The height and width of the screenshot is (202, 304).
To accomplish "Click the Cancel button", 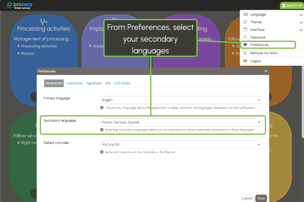I will pos(247,198).
